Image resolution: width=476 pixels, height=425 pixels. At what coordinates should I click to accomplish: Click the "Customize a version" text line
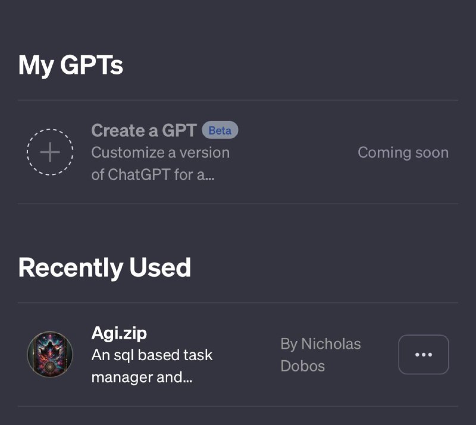tap(160, 152)
